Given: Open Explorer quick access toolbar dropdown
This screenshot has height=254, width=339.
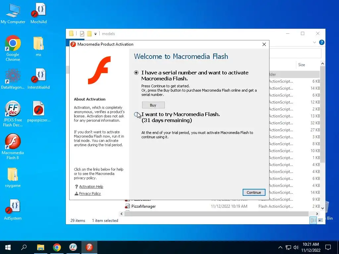Looking at the screenshot, I should click(95, 34).
